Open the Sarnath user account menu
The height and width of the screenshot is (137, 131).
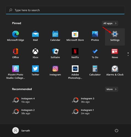[x=21, y=130]
